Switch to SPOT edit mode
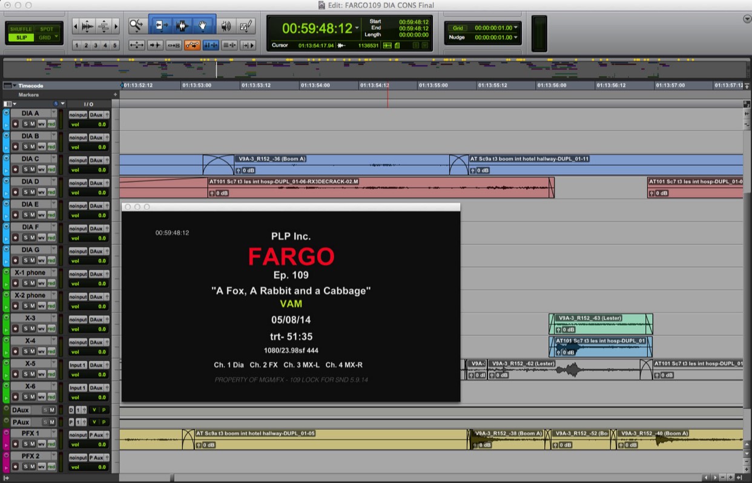 (x=47, y=29)
